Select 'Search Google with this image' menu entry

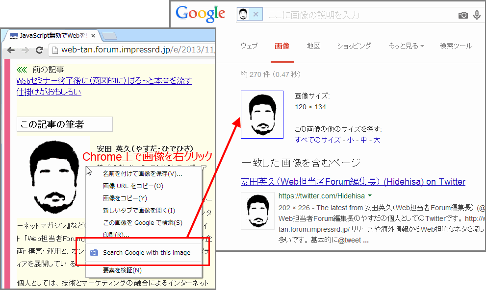(146, 252)
